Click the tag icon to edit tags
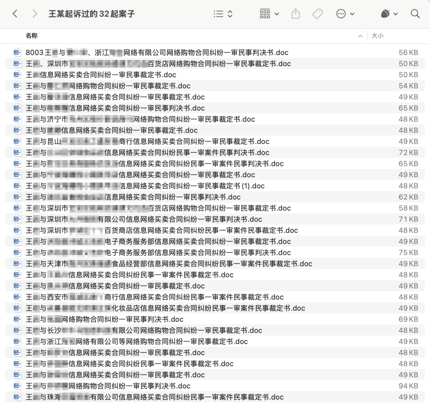430x409 pixels. (x=317, y=14)
